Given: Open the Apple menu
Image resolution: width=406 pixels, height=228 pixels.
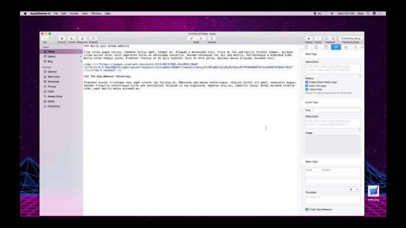Looking at the screenshot, I should pyautogui.click(x=25, y=13).
